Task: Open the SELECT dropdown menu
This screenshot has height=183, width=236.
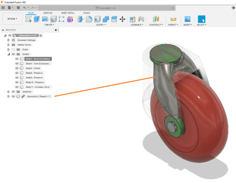Action: point(202,25)
